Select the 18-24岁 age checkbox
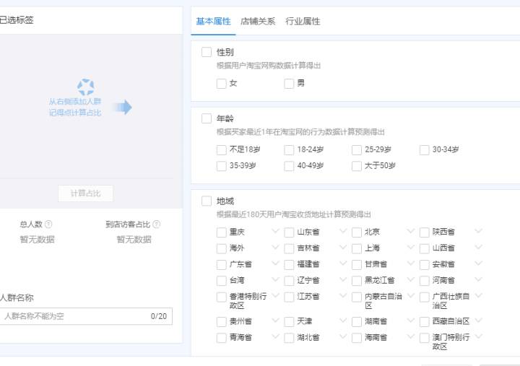520x366 pixels. click(289, 150)
